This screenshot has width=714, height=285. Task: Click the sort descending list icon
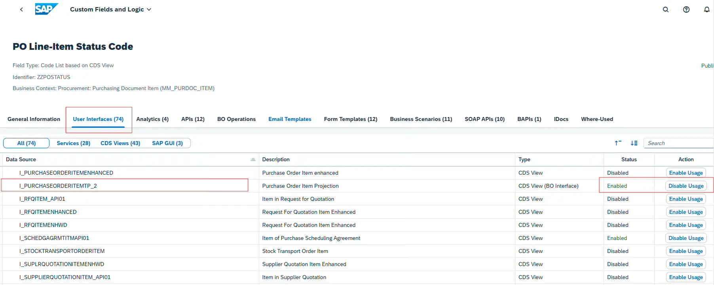pyautogui.click(x=634, y=143)
